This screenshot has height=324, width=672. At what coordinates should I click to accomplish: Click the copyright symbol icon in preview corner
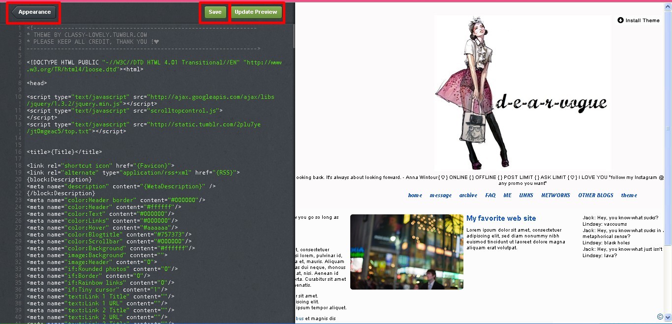(660, 317)
